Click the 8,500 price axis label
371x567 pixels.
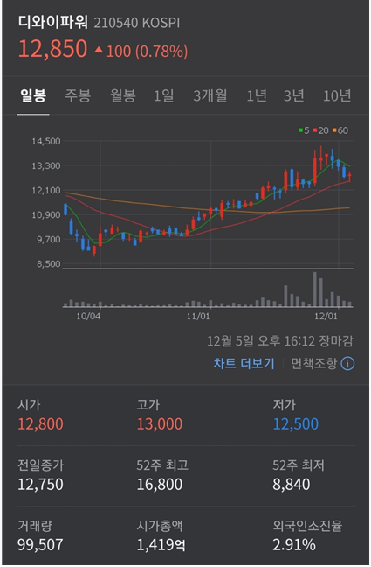[x=48, y=264]
